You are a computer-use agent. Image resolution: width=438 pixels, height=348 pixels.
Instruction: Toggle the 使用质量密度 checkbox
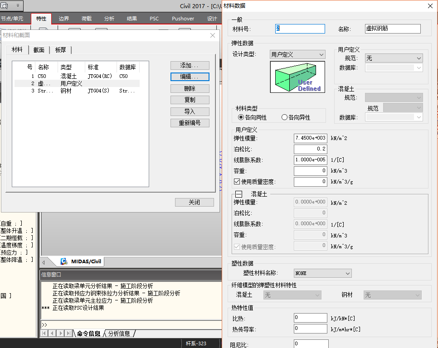[x=237, y=182]
